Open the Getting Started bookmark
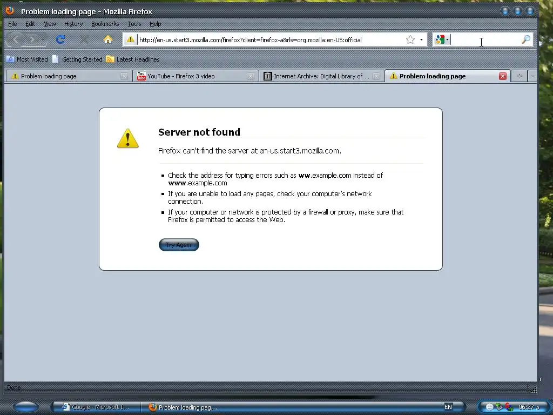 [x=77, y=59]
